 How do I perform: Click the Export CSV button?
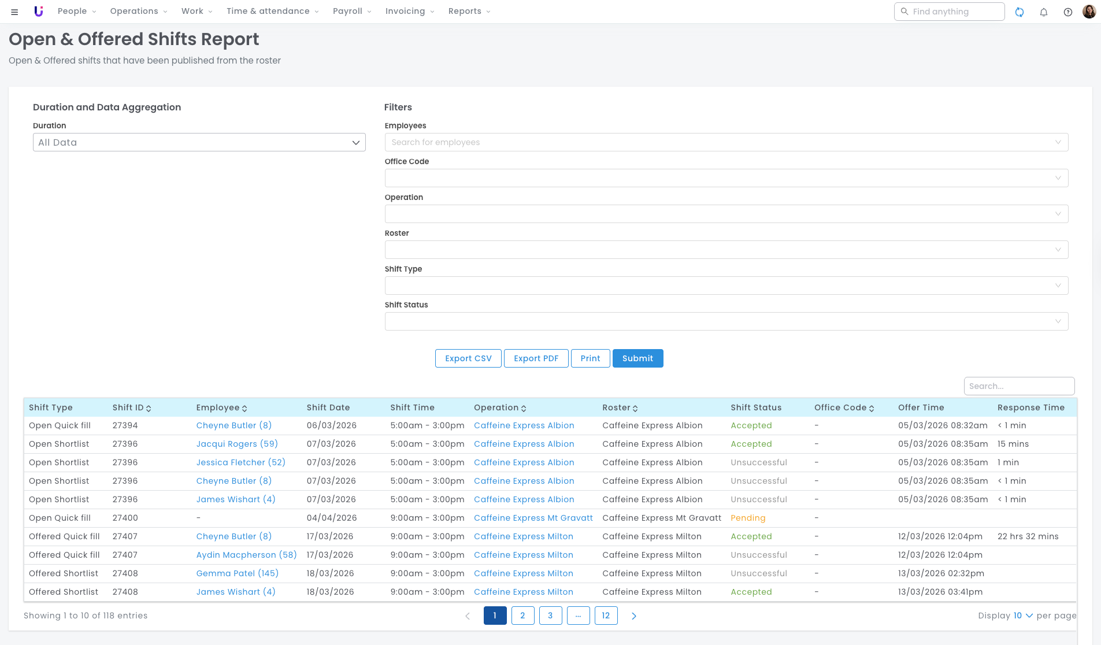coord(468,358)
